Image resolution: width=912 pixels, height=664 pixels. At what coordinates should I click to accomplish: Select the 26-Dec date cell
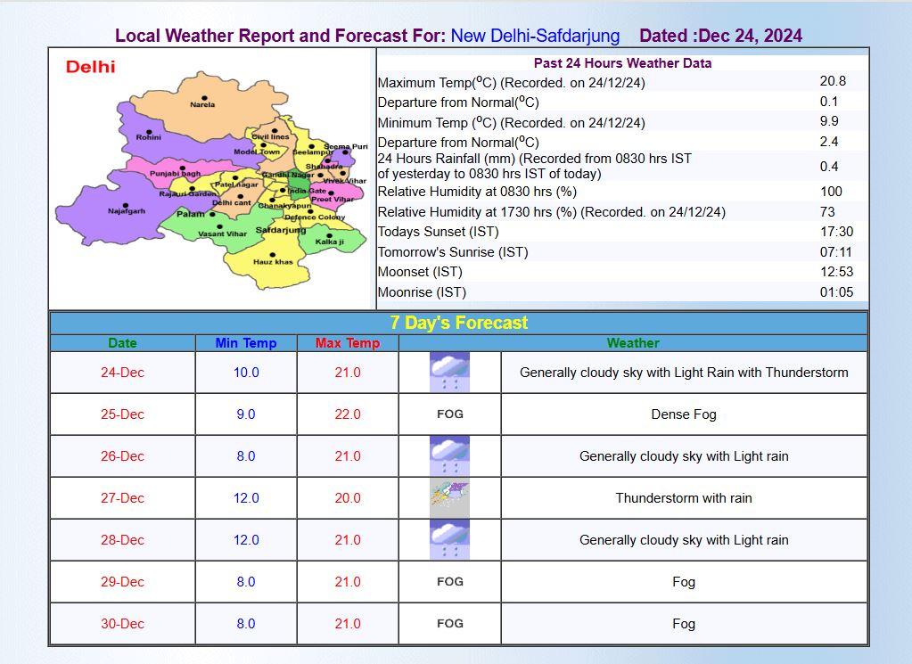click(x=122, y=455)
